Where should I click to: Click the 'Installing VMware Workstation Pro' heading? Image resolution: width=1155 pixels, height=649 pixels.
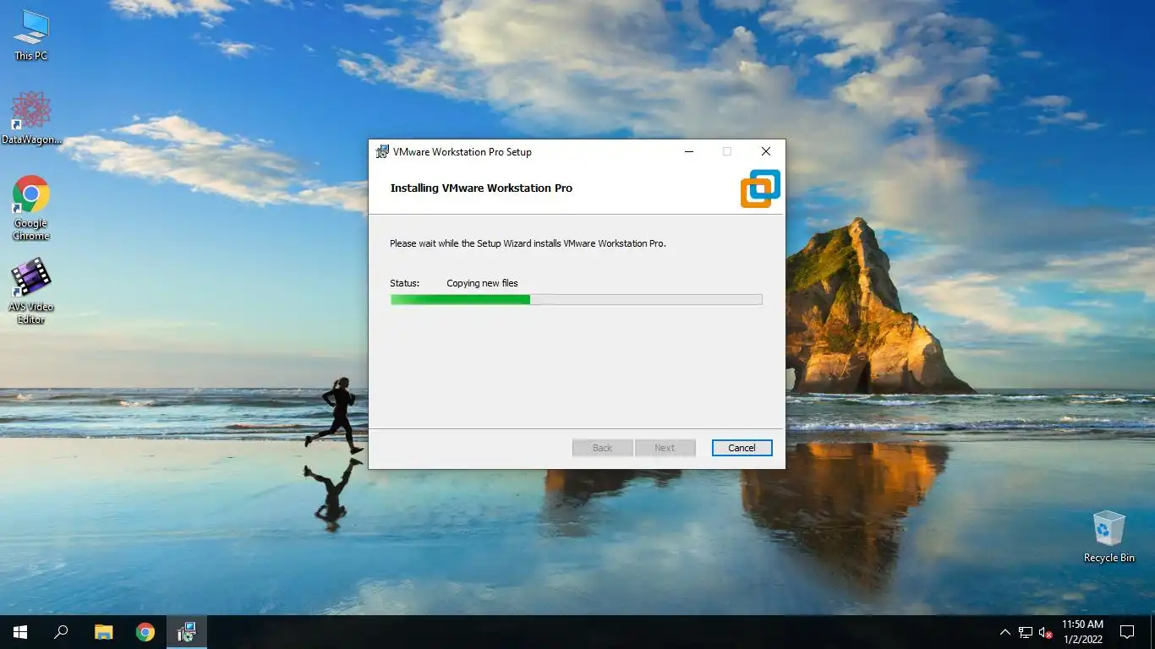[x=481, y=188]
